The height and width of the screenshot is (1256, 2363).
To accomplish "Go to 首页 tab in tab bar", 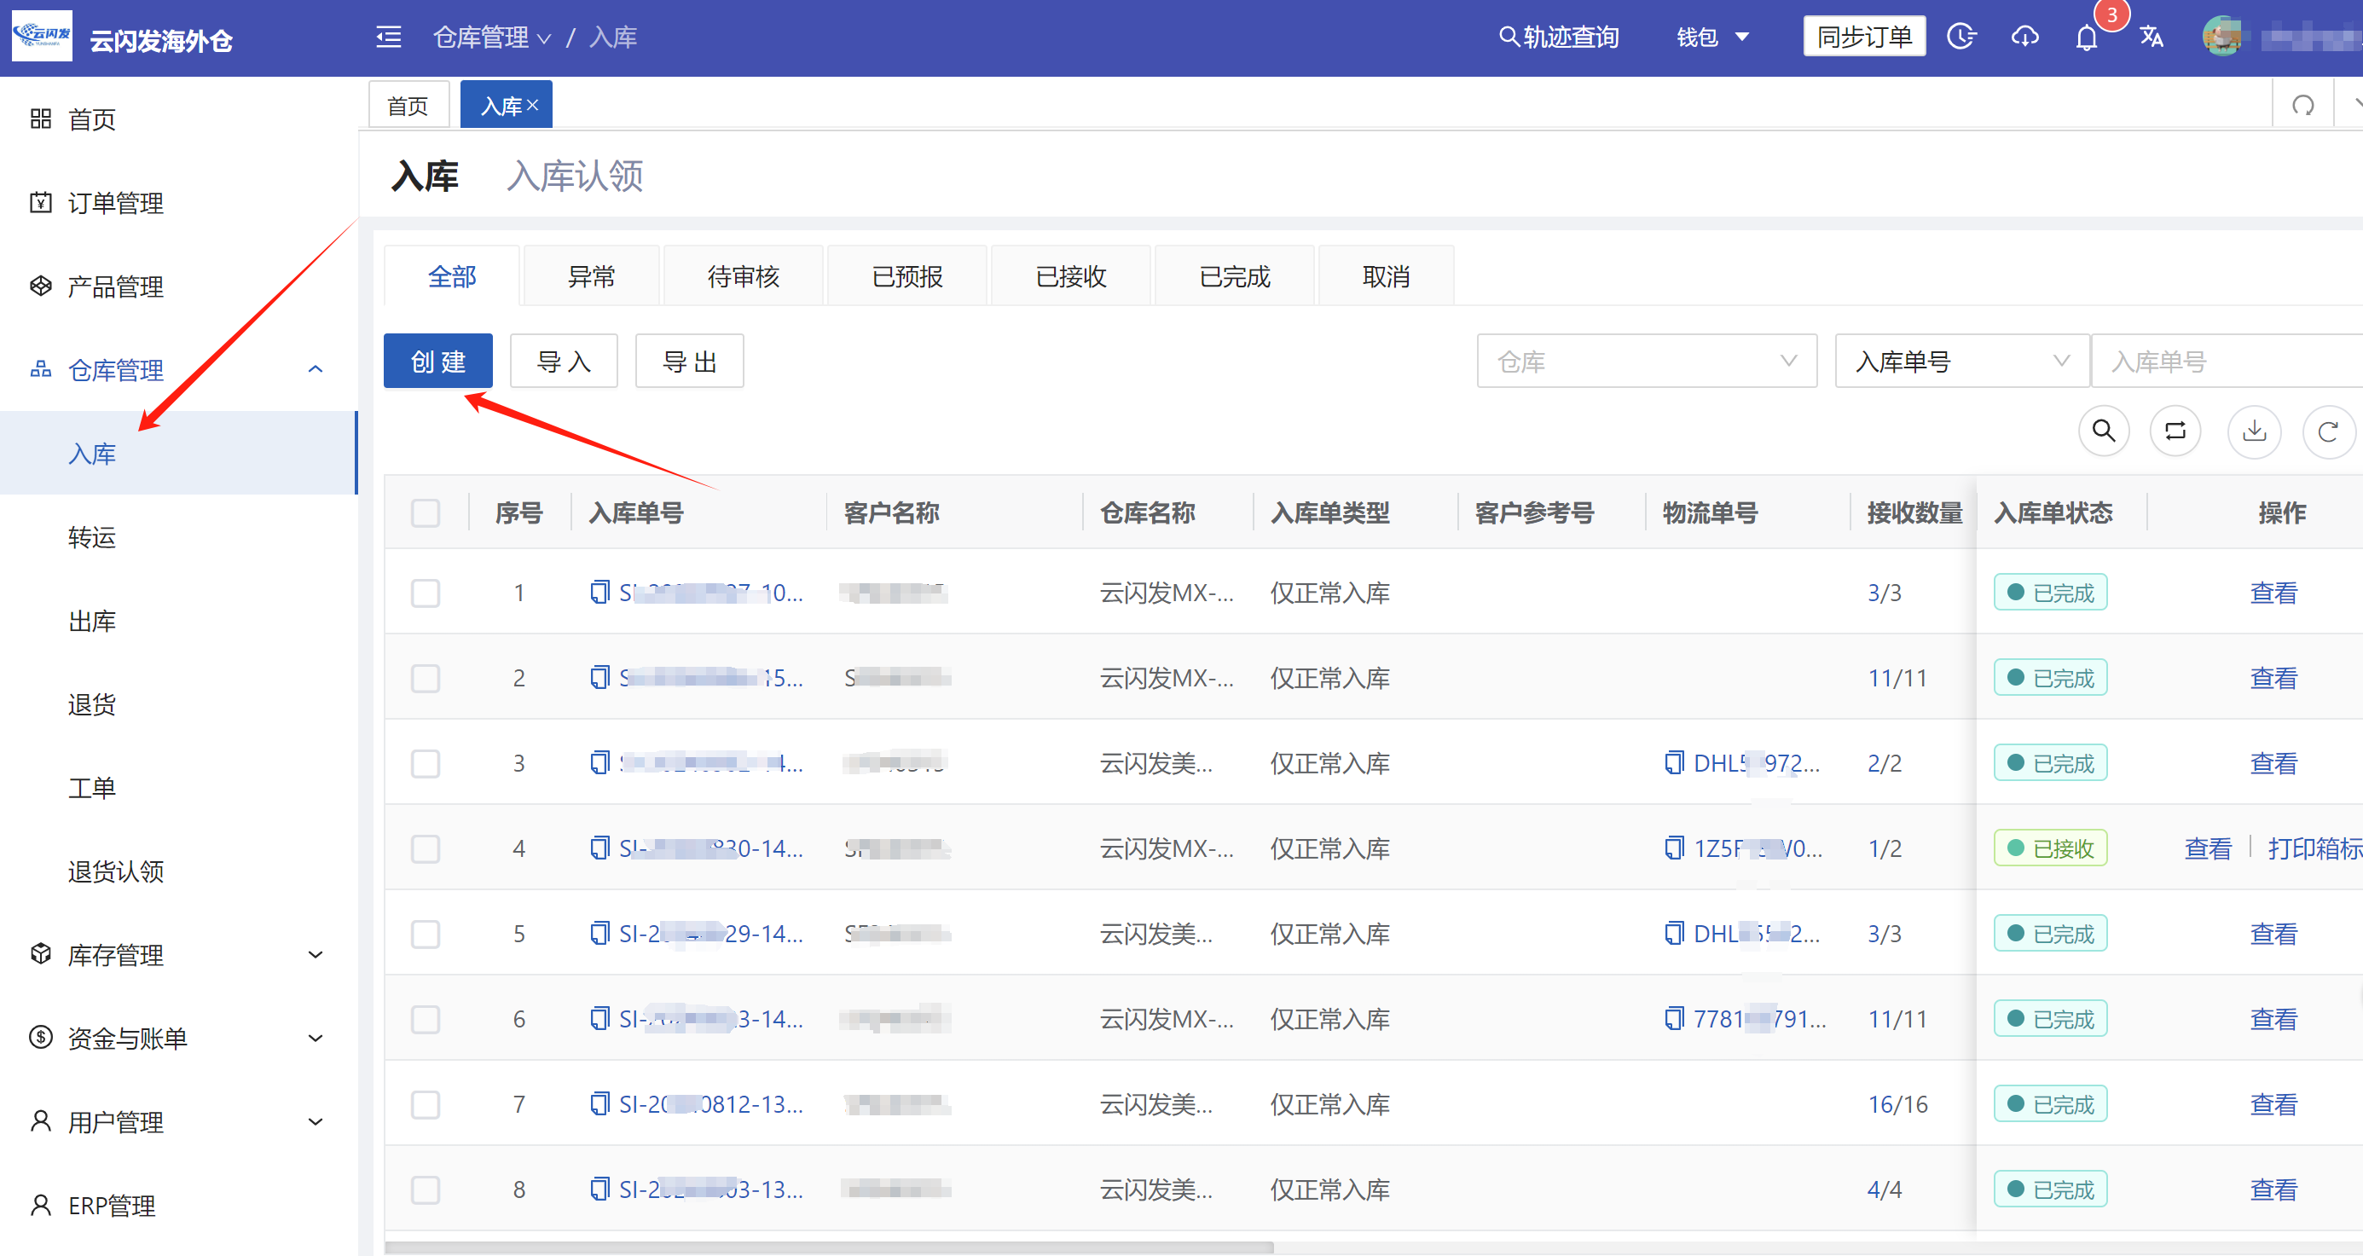I will pyautogui.click(x=408, y=106).
